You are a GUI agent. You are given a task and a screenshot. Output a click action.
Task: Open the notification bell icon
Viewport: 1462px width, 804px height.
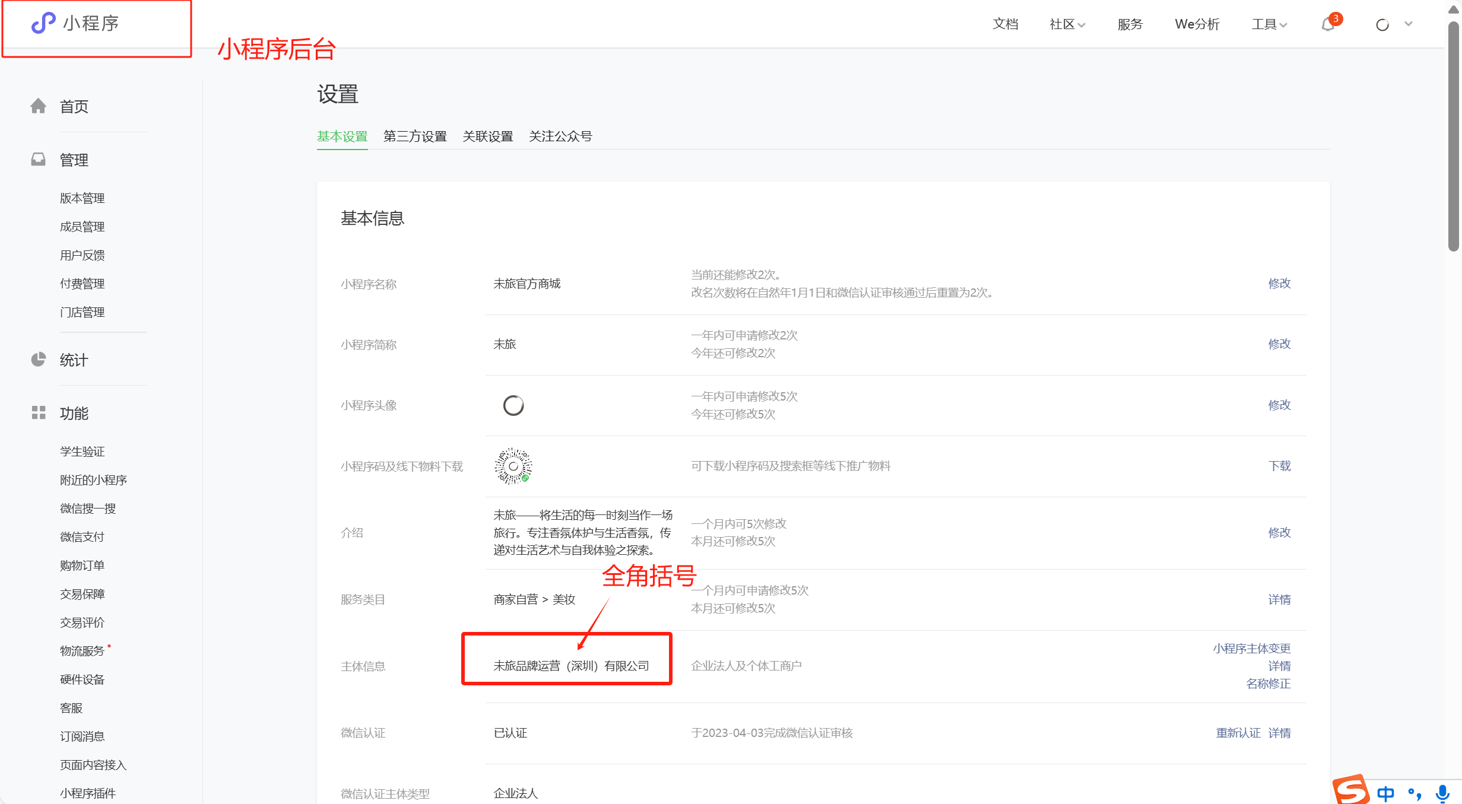tap(1328, 25)
